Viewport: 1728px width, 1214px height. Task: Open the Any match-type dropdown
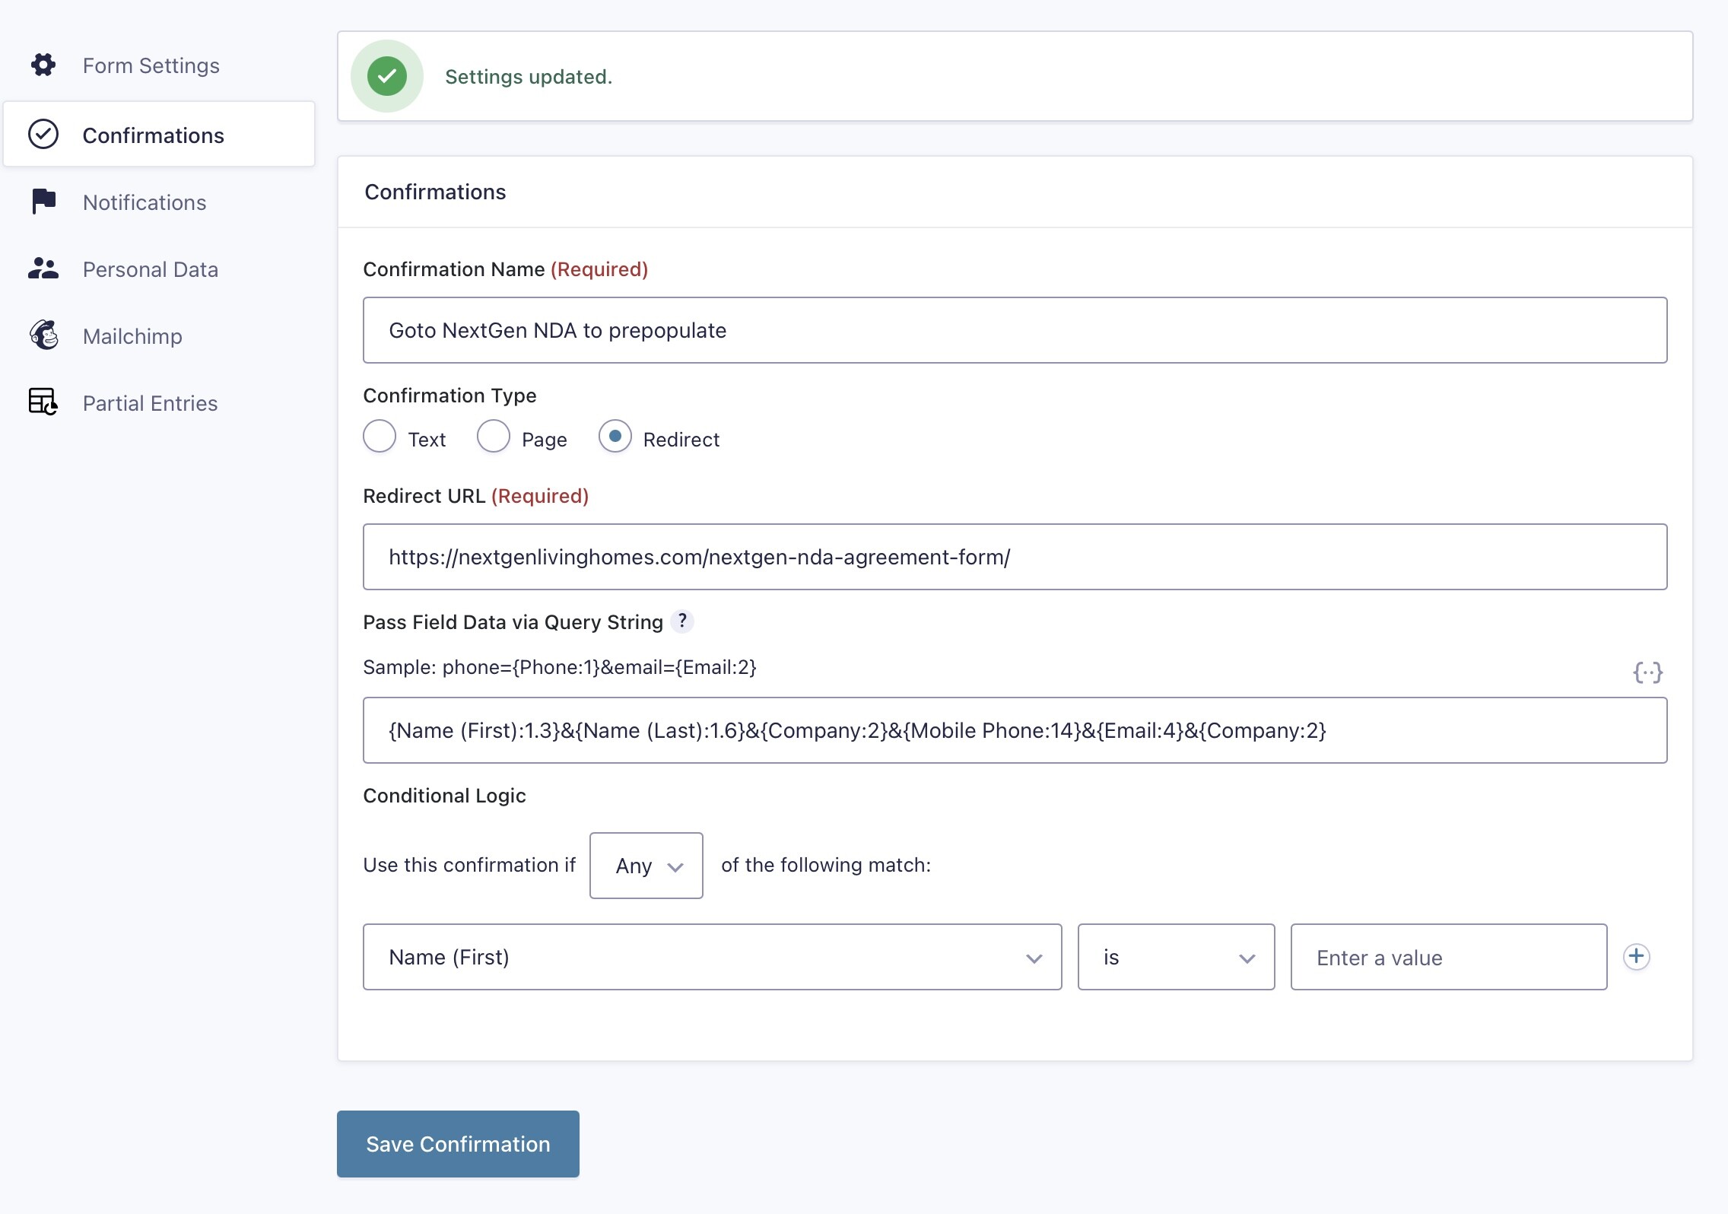point(646,866)
